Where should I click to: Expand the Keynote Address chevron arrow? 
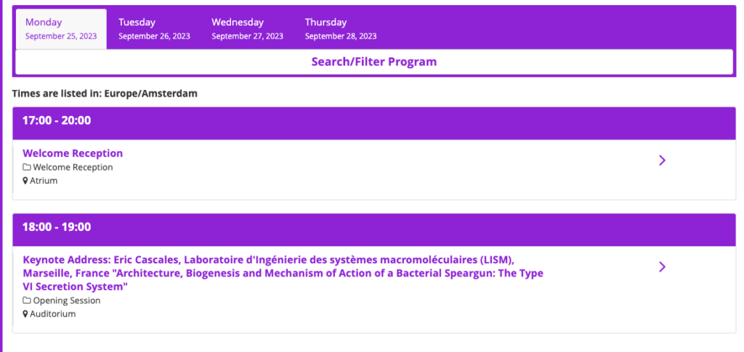click(x=662, y=267)
